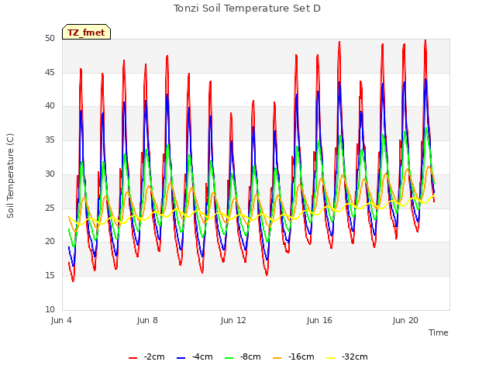Click the green -8cm legend color marker
This screenshot has height=372, width=496.
229,358
